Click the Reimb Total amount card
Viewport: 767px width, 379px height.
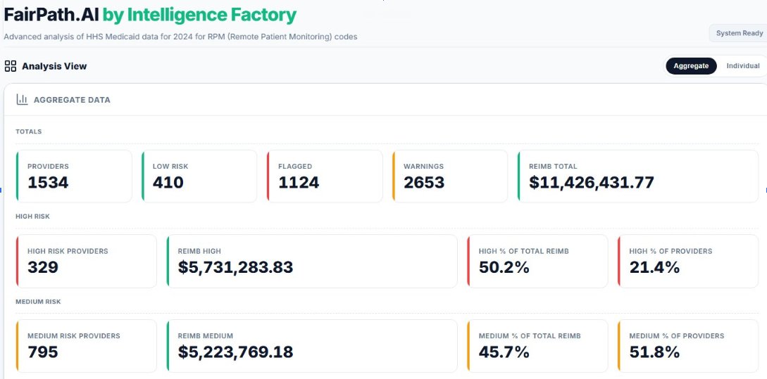pyautogui.click(x=638, y=176)
